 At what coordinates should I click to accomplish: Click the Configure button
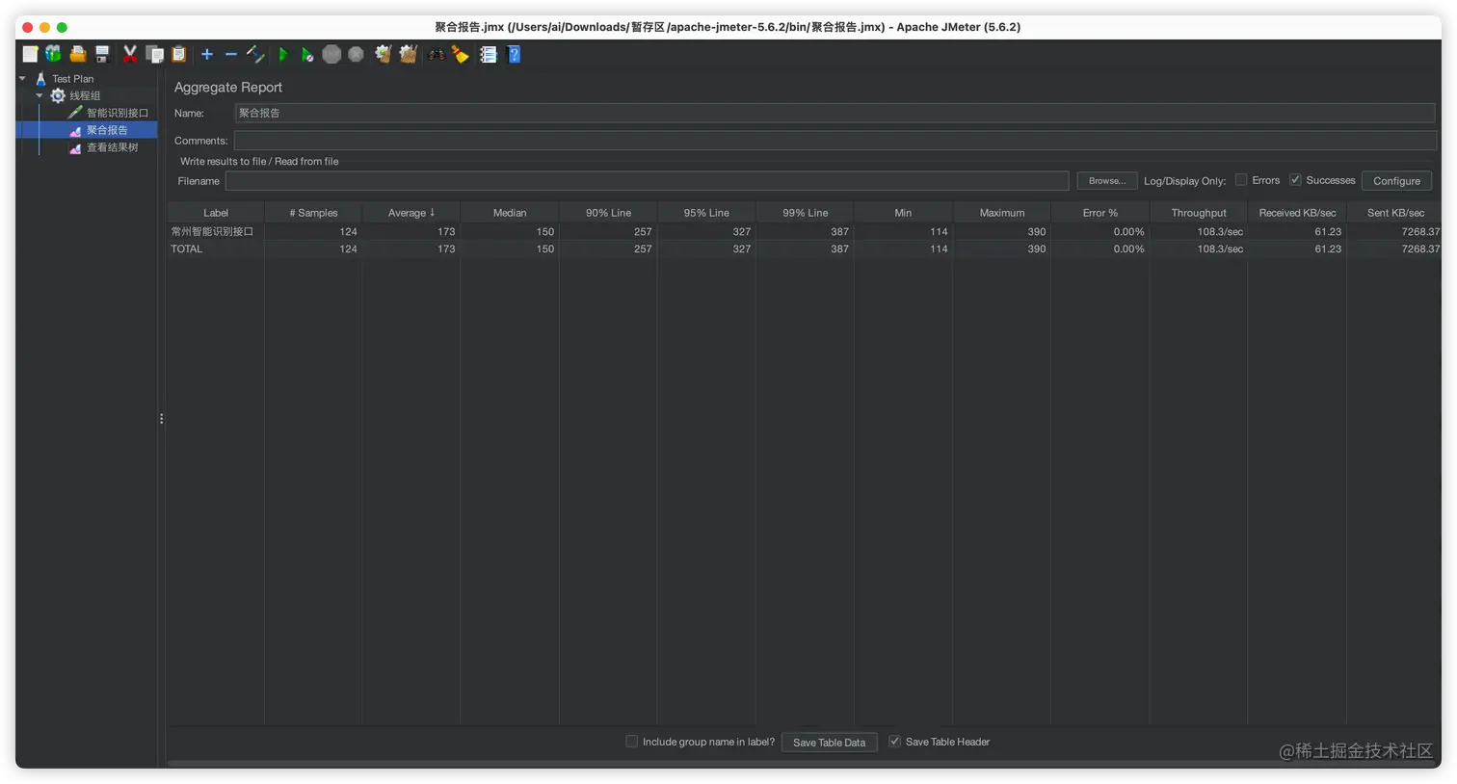pyautogui.click(x=1396, y=181)
